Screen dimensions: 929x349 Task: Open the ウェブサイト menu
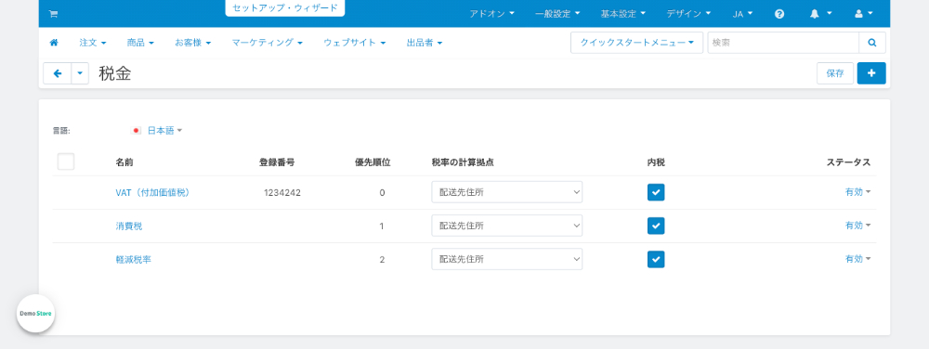pos(355,43)
